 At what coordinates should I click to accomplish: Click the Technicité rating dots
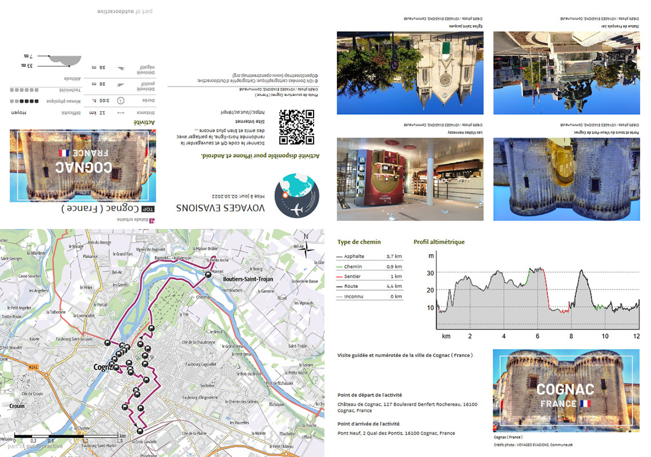(24, 90)
